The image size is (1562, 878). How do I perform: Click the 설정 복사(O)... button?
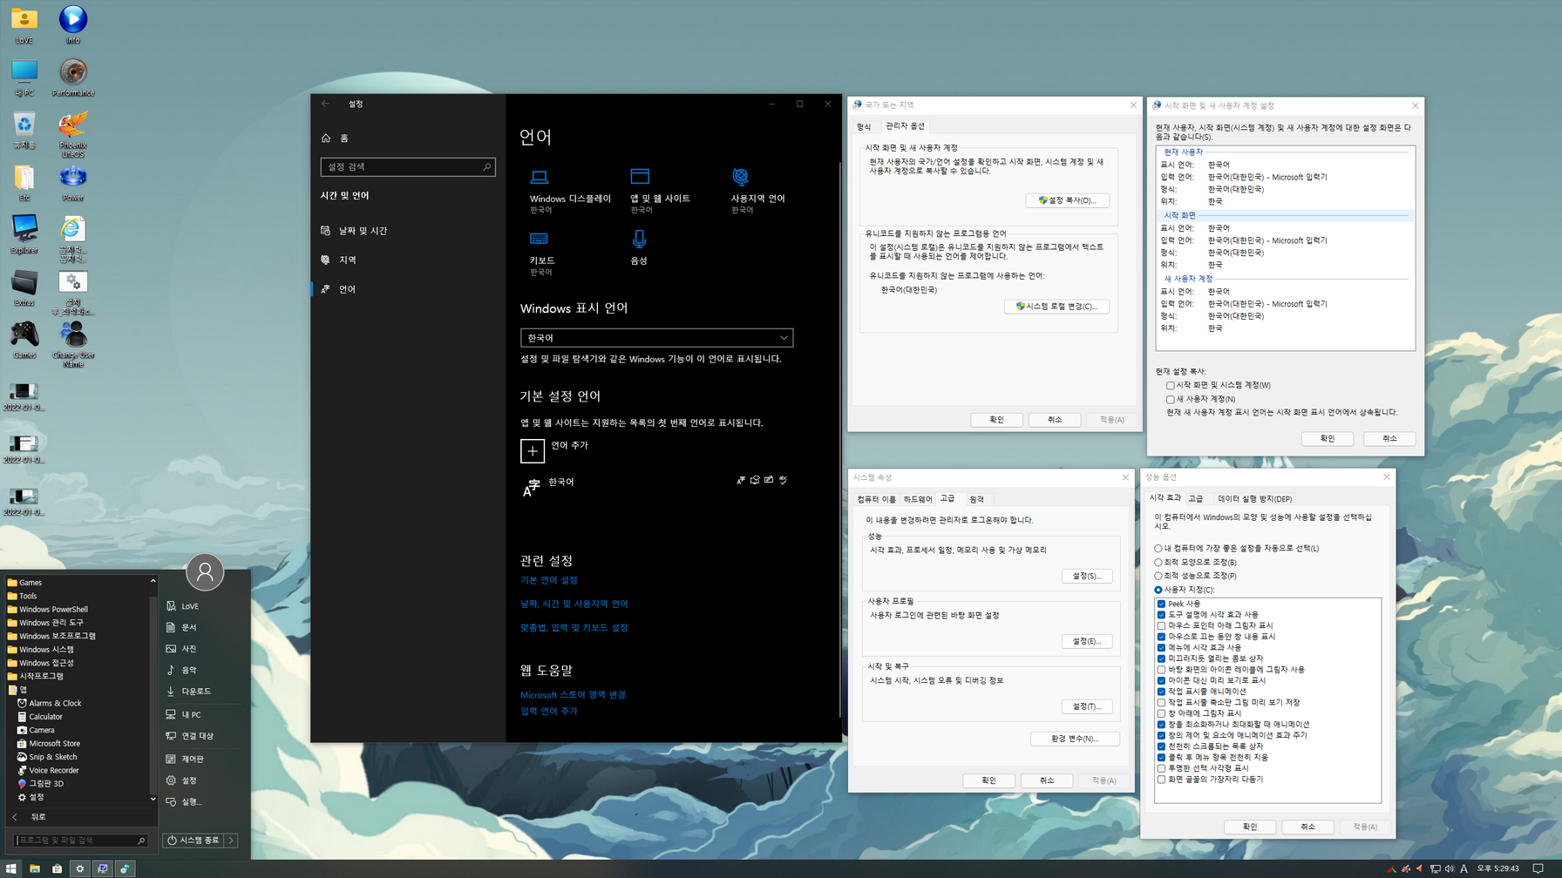click(x=1067, y=200)
